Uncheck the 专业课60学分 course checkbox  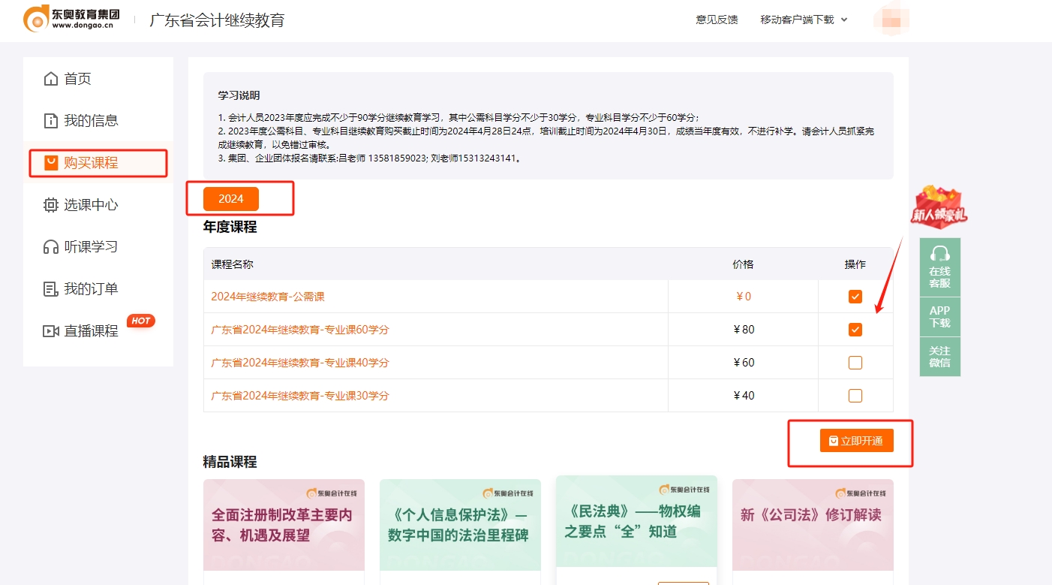pyautogui.click(x=855, y=329)
